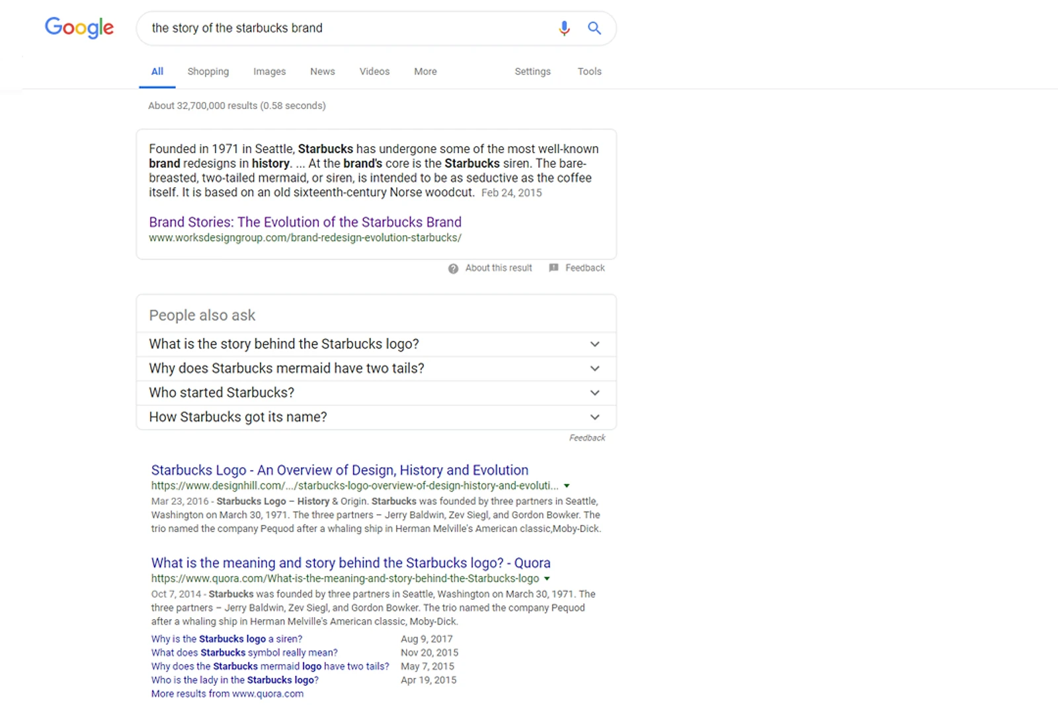
Task: Click the Google logo
Action: click(x=79, y=28)
